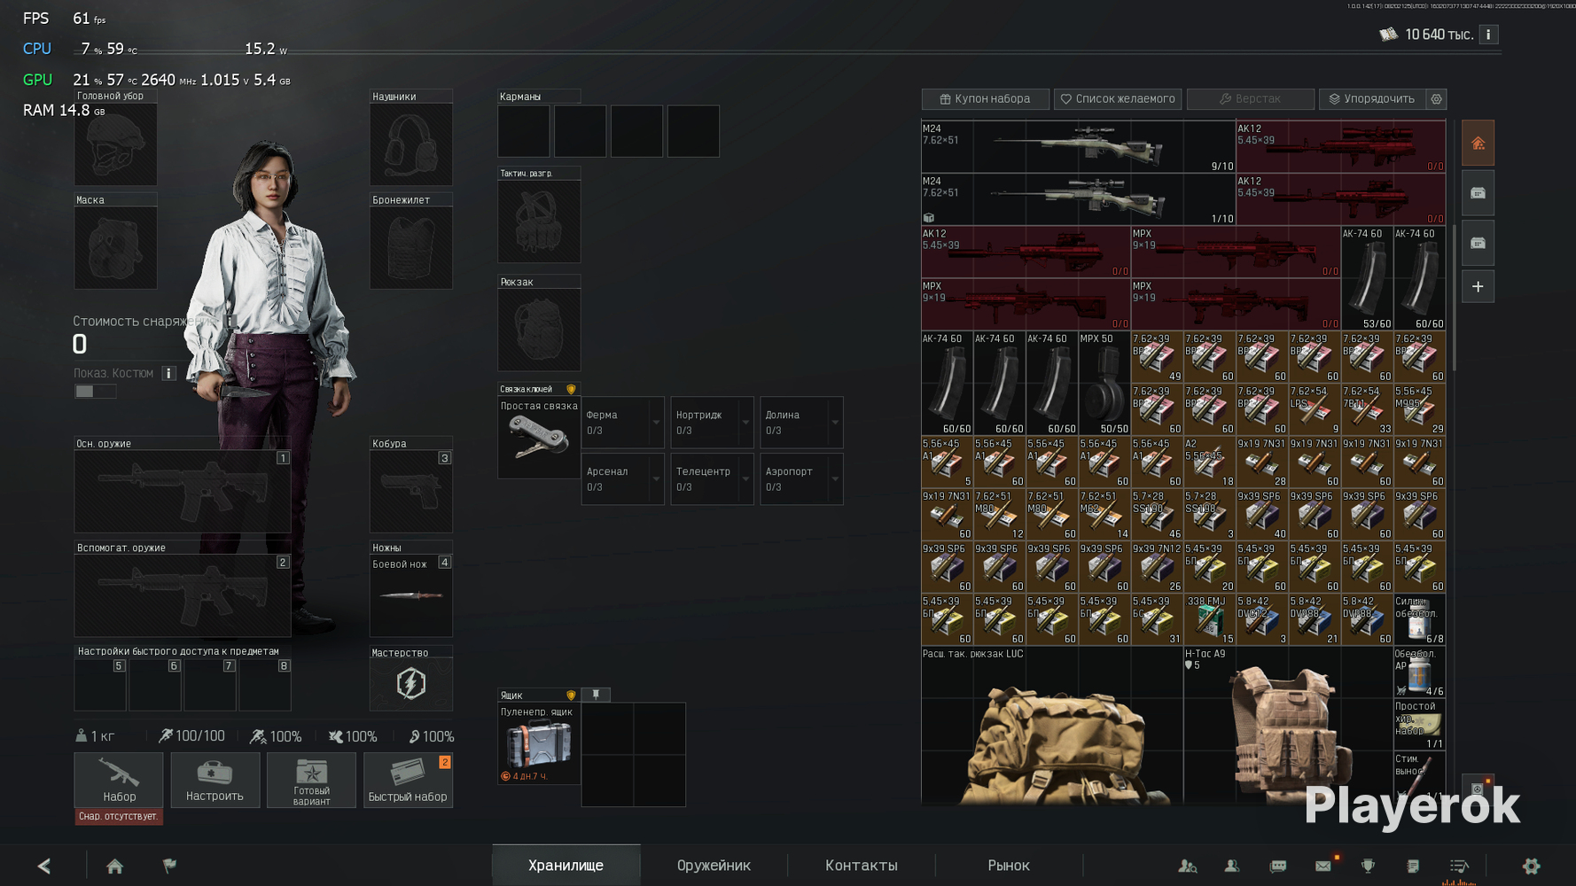Open the flag icon in bottom bar
Image resolution: width=1576 pixels, height=886 pixels.
click(x=169, y=866)
